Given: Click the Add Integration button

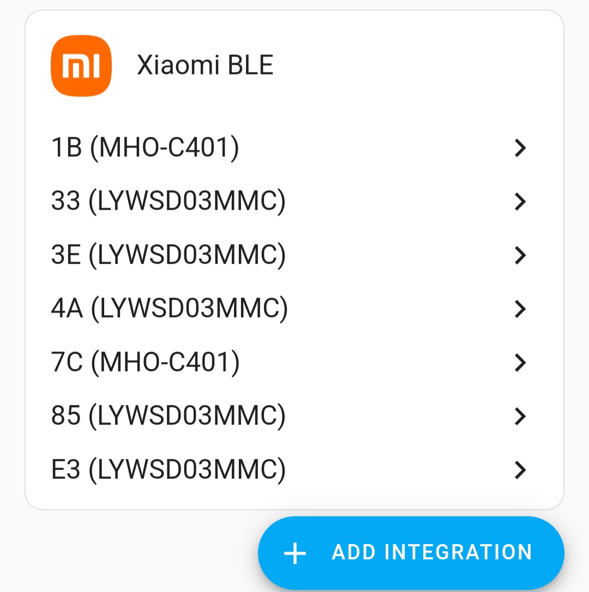Looking at the screenshot, I should (411, 552).
